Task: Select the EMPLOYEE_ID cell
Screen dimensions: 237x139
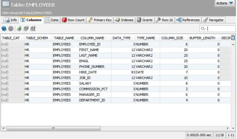Action: click(x=95, y=44)
